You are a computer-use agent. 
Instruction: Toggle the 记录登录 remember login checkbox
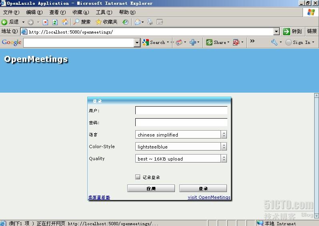tap(138, 177)
